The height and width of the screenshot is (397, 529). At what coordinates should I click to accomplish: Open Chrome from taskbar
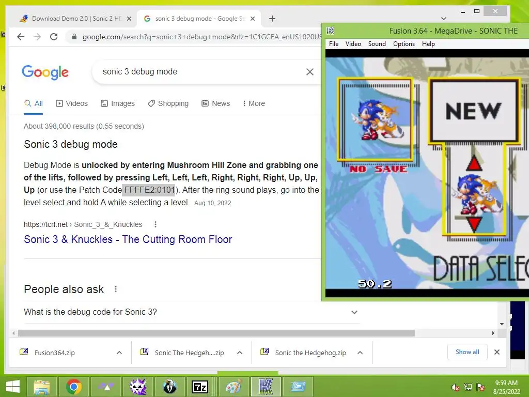coord(74,387)
